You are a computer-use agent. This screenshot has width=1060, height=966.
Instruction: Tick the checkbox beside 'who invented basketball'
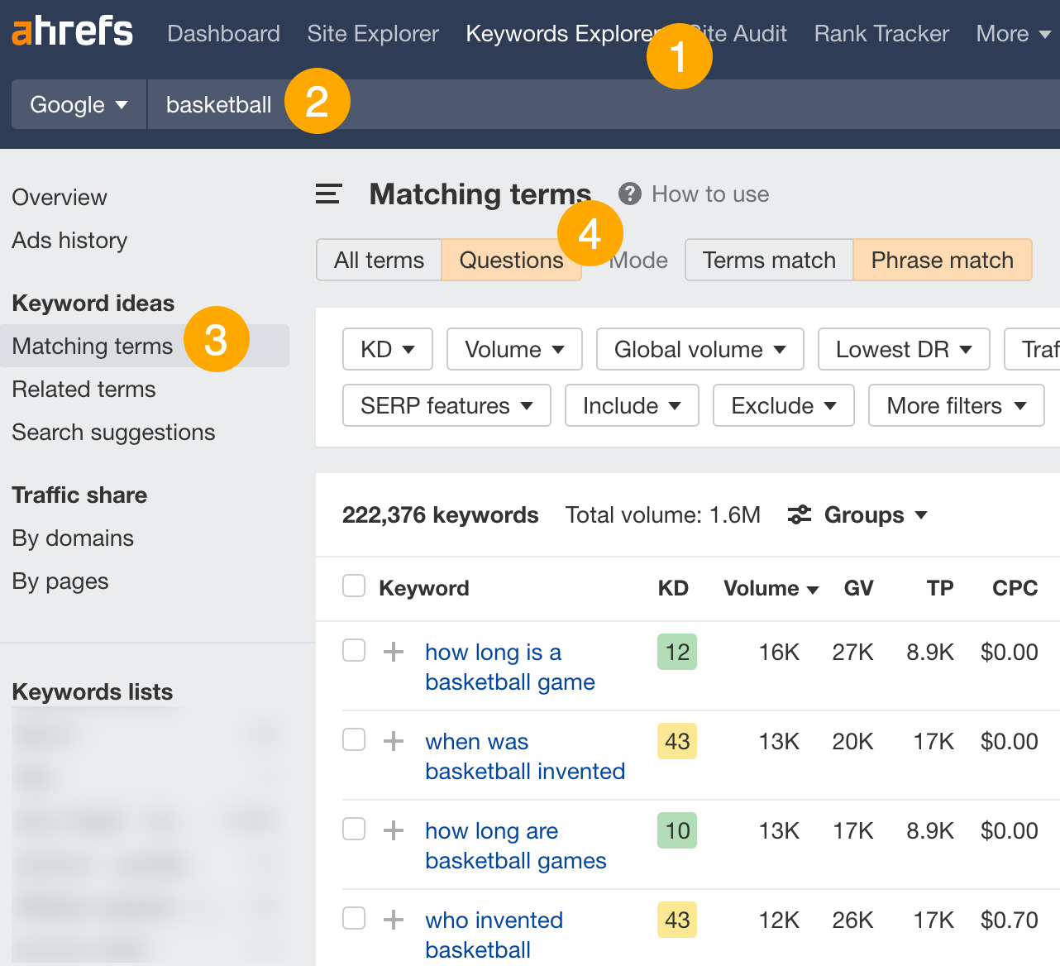(x=353, y=919)
